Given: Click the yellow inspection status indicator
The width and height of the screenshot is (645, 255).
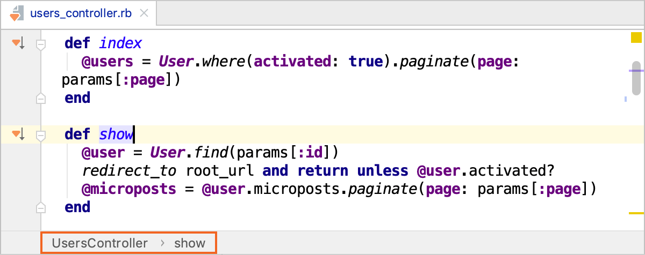Looking at the screenshot, I should point(636,37).
